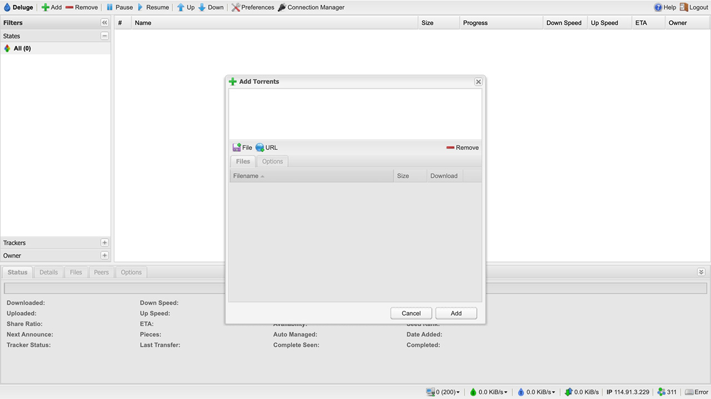This screenshot has height=399, width=711.
Task: Expand the Owner filter section
Action: coord(104,255)
